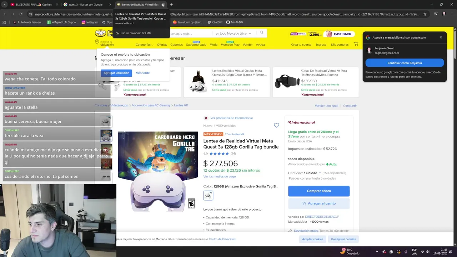Open Moda menu item
The width and height of the screenshot is (457, 257).
pyautogui.click(x=214, y=45)
